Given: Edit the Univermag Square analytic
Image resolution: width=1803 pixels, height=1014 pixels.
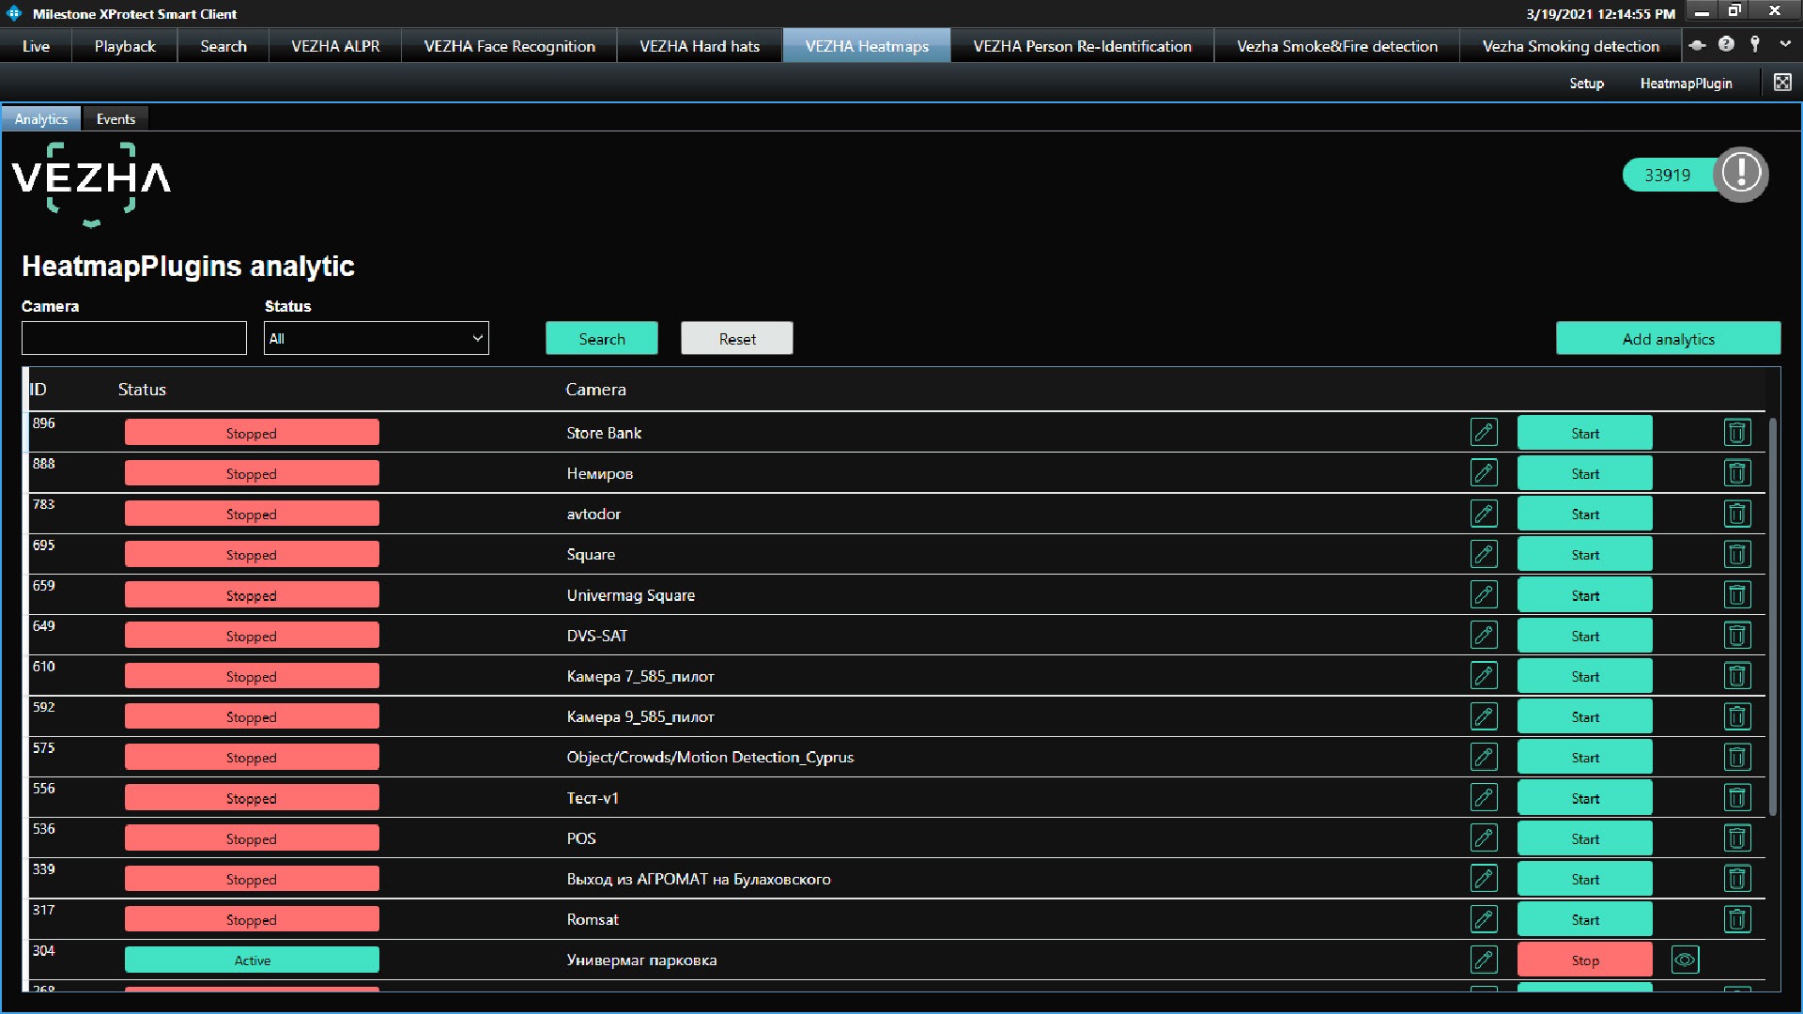Looking at the screenshot, I should coord(1484,595).
